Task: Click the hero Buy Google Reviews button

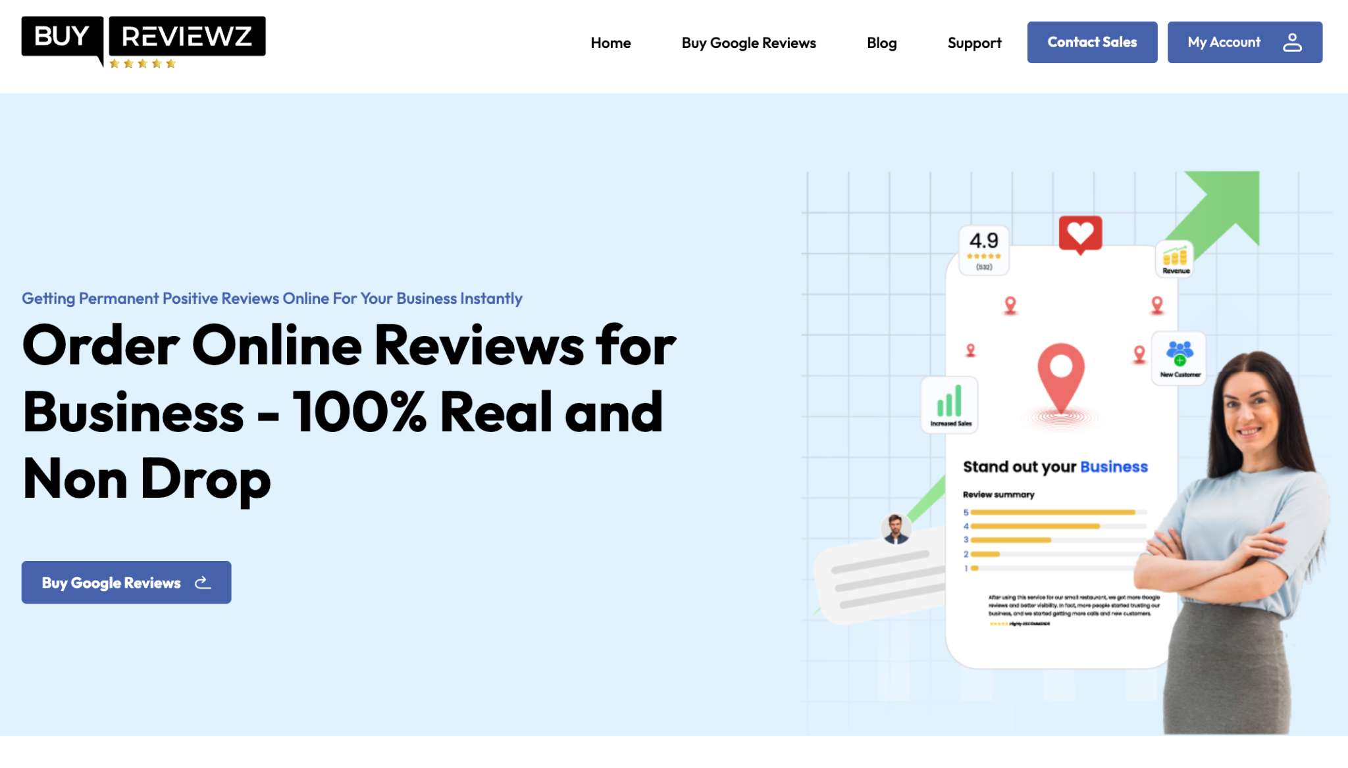Action: (x=126, y=582)
